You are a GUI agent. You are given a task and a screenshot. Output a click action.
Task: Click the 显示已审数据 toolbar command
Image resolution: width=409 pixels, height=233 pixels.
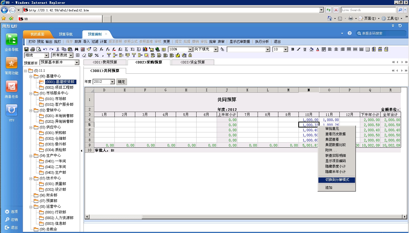pyautogui.click(x=240, y=42)
